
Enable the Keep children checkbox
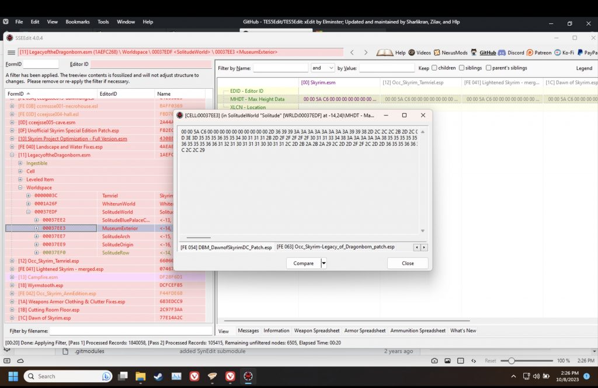coord(434,68)
